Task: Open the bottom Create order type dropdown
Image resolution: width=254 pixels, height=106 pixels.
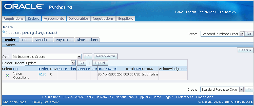Action: [x=222, y=89]
